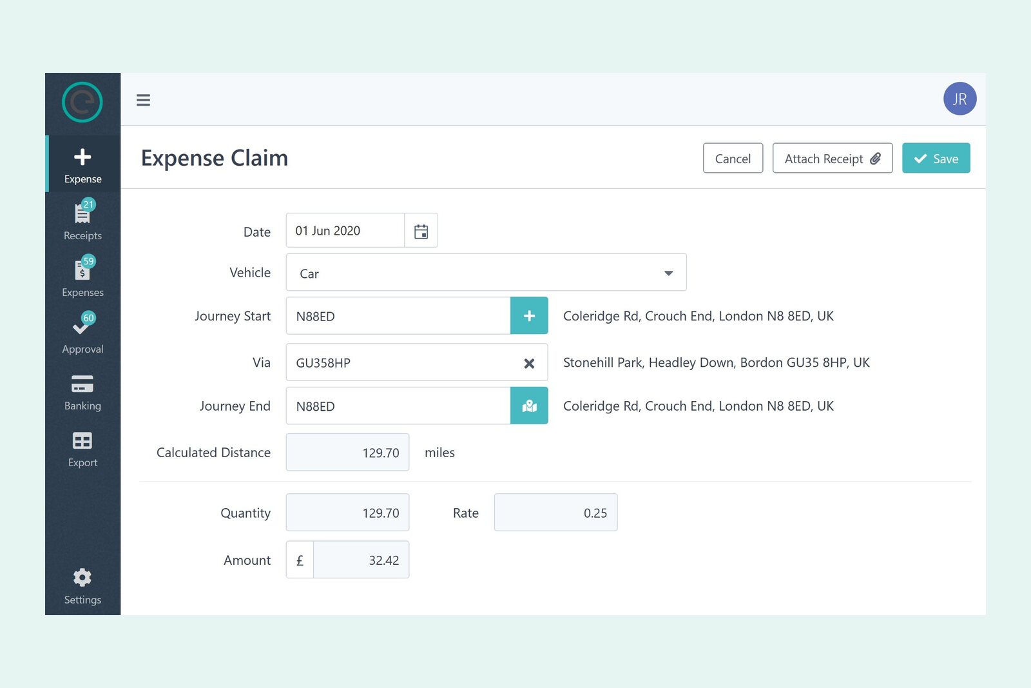Click the Expense Claim heading
Viewport: 1031px width, 688px height.
(215, 158)
